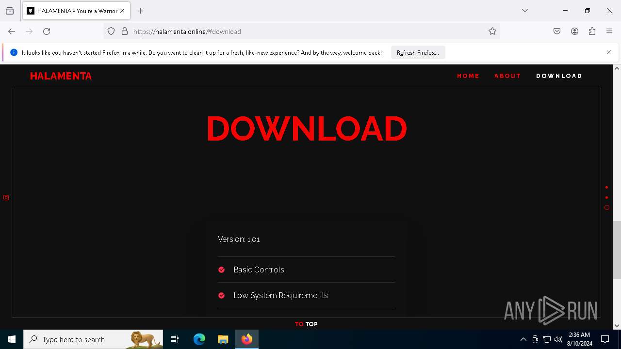Open volume tray icon
Viewport: 621px width, 349px height.
[558, 339]
